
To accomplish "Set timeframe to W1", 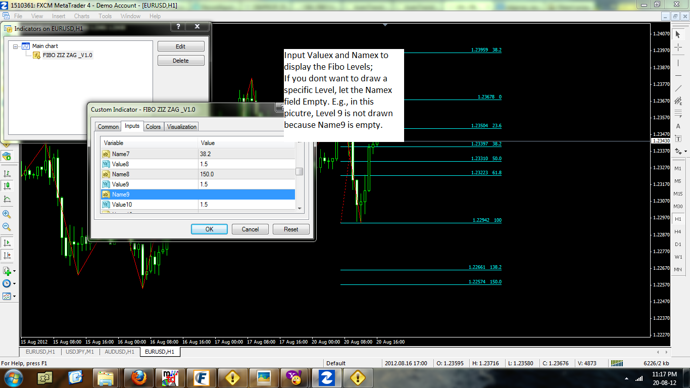I will (x=678, y=257).
